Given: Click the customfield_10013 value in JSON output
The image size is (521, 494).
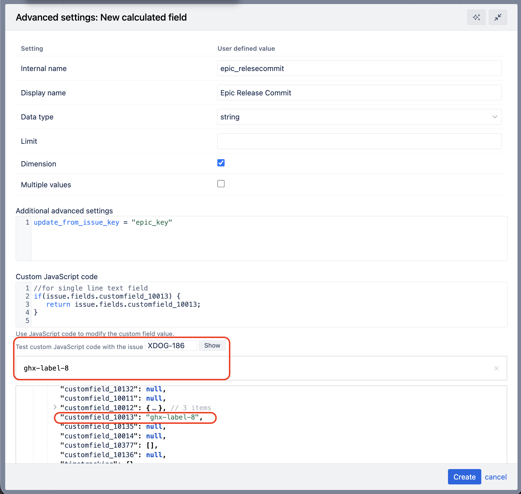Looking at the screenshot, I should coord(172,417).
